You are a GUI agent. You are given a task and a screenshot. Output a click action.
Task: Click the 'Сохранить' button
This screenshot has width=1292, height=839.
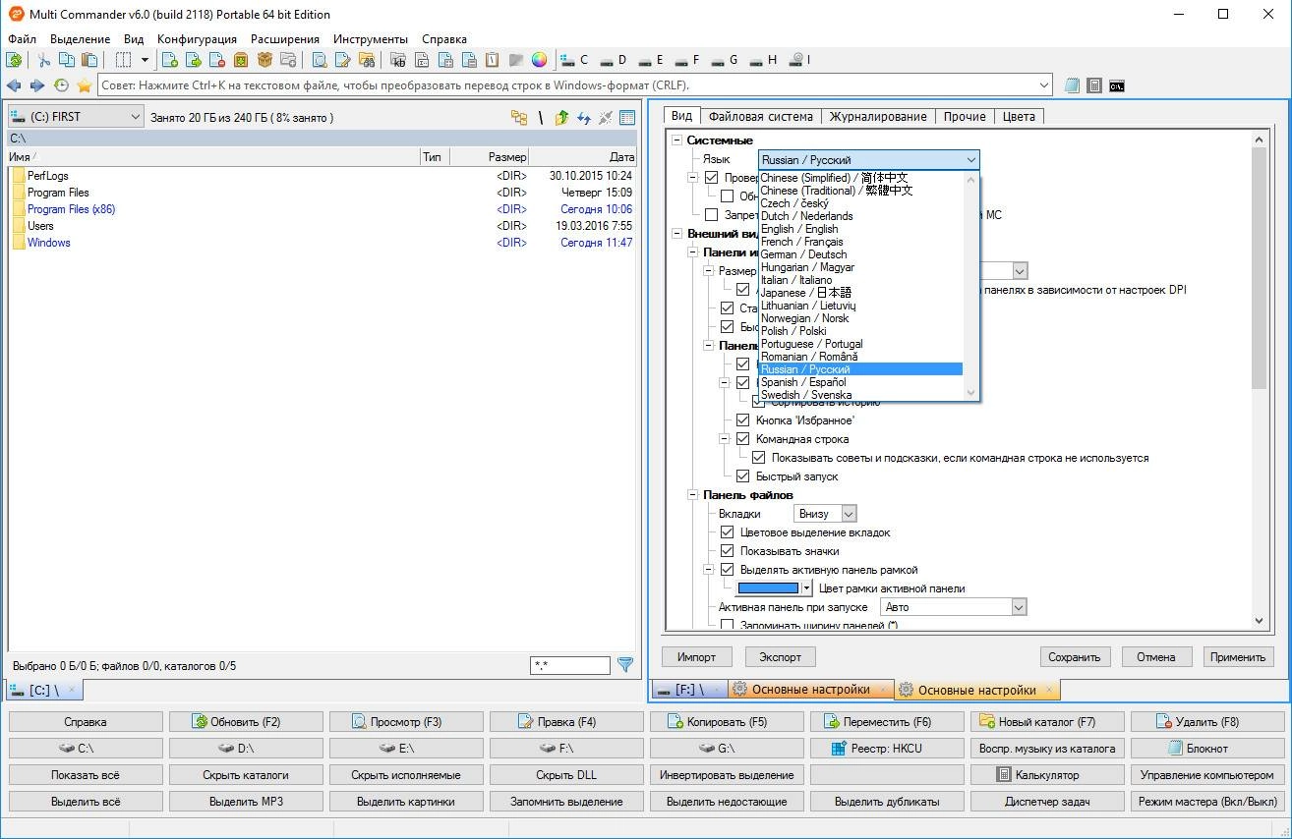click(1075, 657)
